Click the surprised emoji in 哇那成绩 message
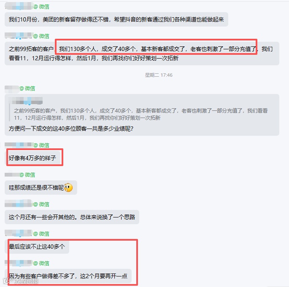The image size is (289, 287). click(68, 188)
